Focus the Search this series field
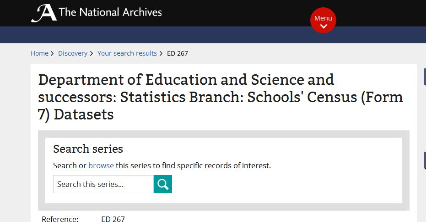Screen dimensions: 426x222 [x=103, y=184]
